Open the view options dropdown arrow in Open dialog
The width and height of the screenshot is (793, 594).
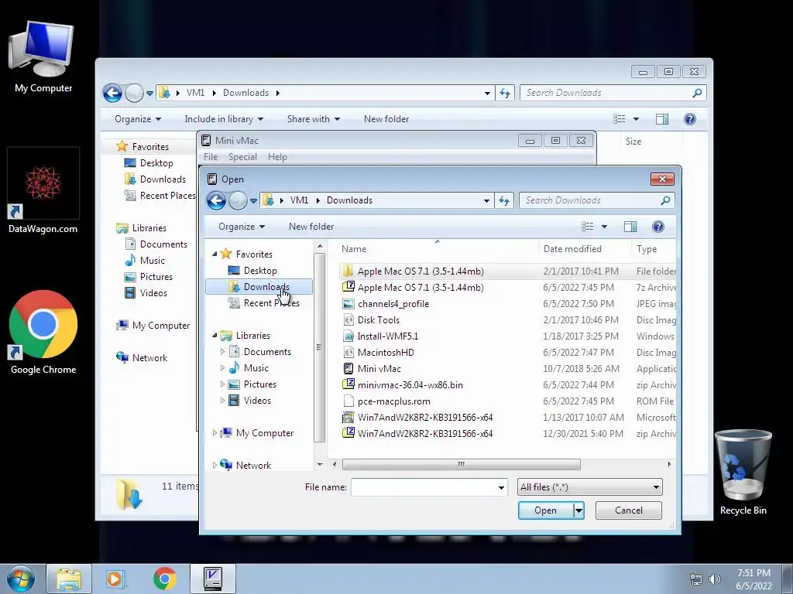pos(604,227)
